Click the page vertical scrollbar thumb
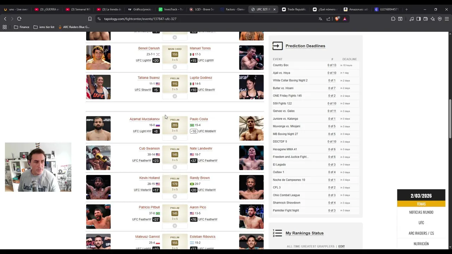 pyautogui.click(x=450, y=119)
